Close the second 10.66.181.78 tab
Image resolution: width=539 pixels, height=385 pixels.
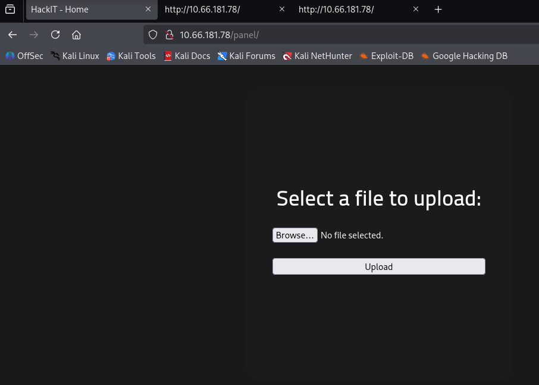[282, 10]
